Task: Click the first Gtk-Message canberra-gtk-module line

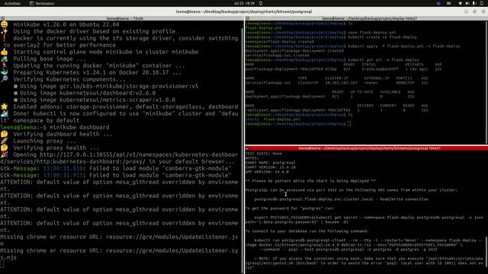Action: [115, 168]
